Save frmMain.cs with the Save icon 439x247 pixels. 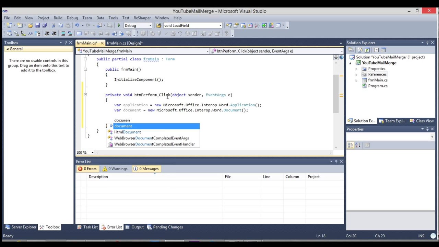37,25
